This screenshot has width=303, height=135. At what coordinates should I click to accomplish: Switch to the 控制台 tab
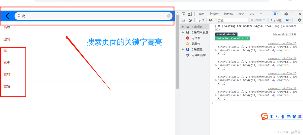(214, 14)
